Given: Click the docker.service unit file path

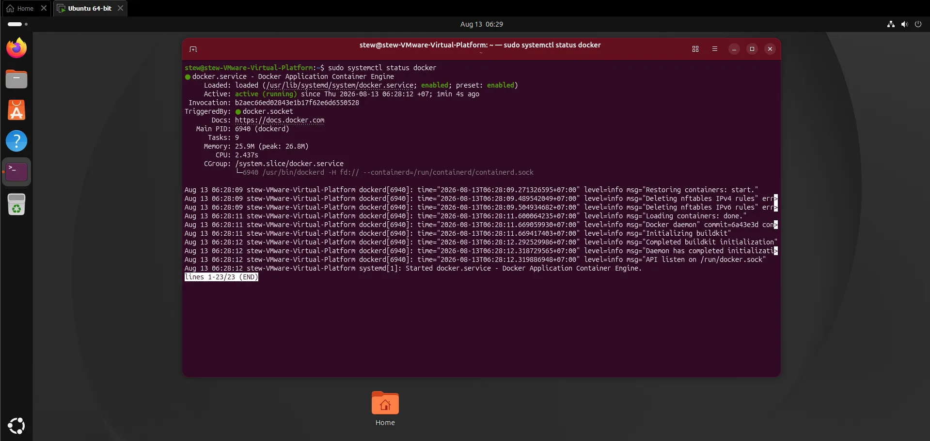Looking at the screenshot, I should point(340,85).
